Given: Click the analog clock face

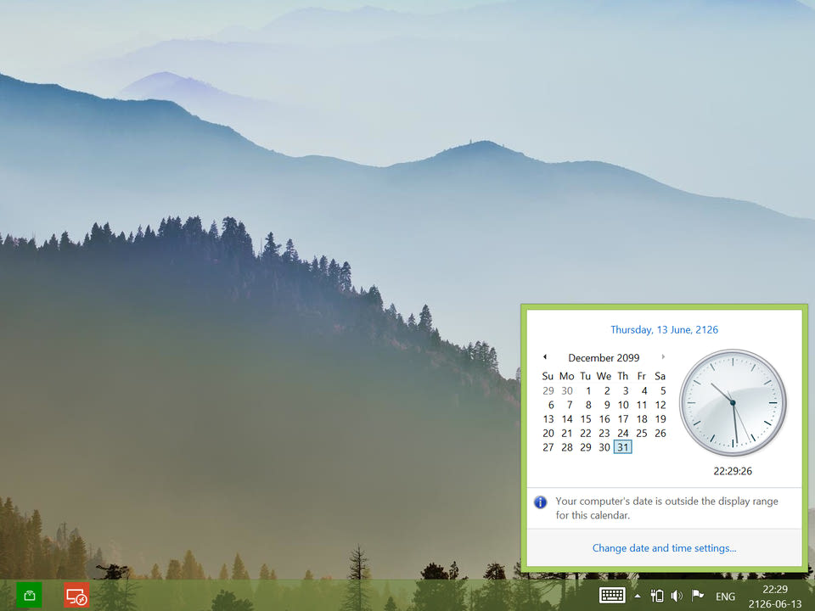Looking at the screenshot, I should (733, 402).
